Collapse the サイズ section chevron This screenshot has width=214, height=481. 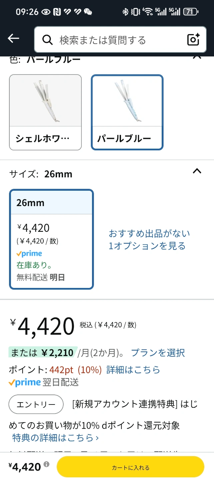[197, 171]
